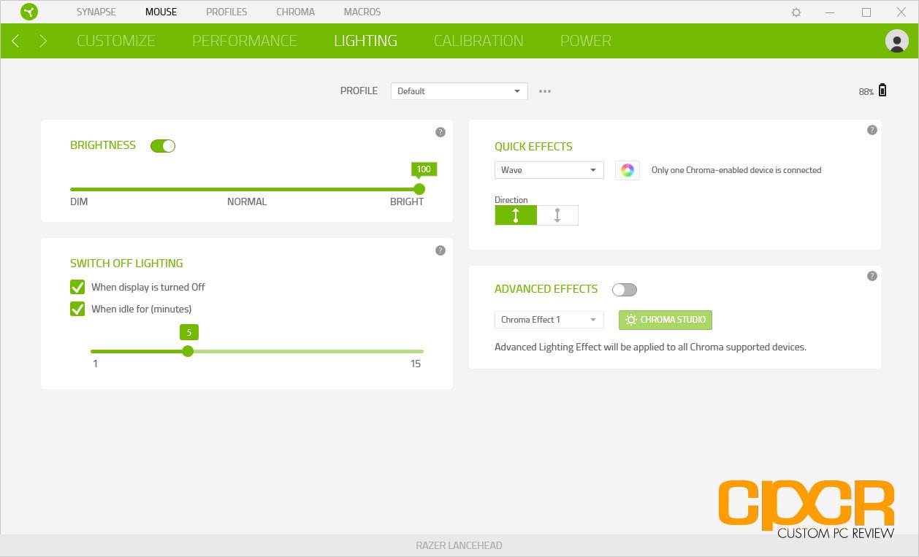
Task: Go back with the left arrow
Action: click(15, 41)
